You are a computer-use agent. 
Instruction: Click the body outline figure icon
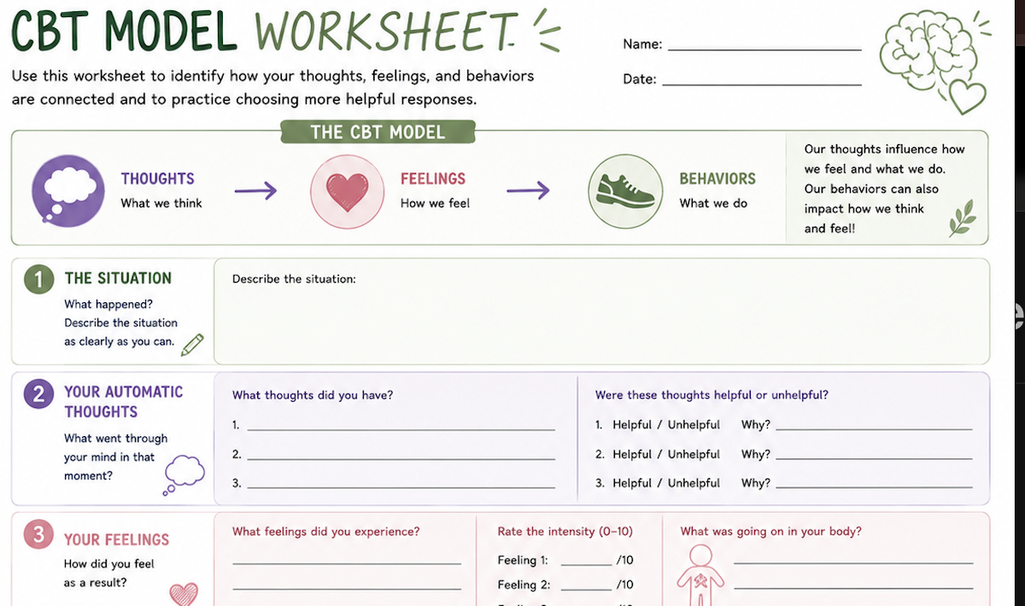[x=700, y=575]
